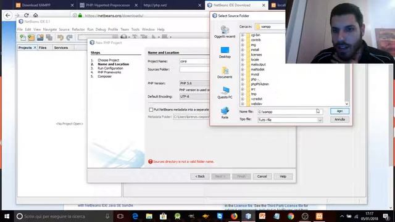Open Task View from the taskbar
Screen dimensions: 395x222
pos(120,216)
